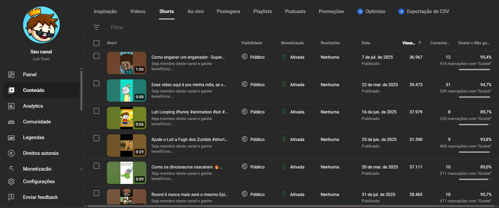Click dollar icon for Luti Looping row
The width and height of the screenshot is (499, 208).
click(x=284, y=112)
